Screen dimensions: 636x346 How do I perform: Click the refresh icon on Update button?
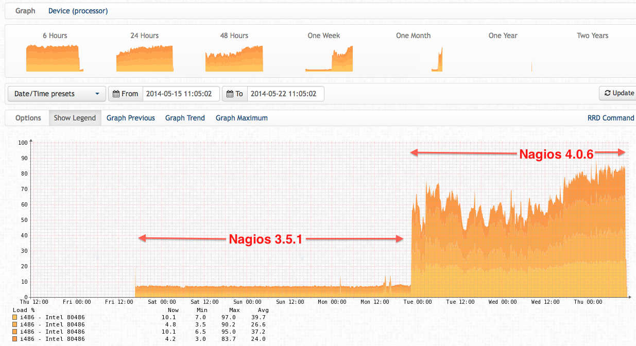(x=608, y=93)
